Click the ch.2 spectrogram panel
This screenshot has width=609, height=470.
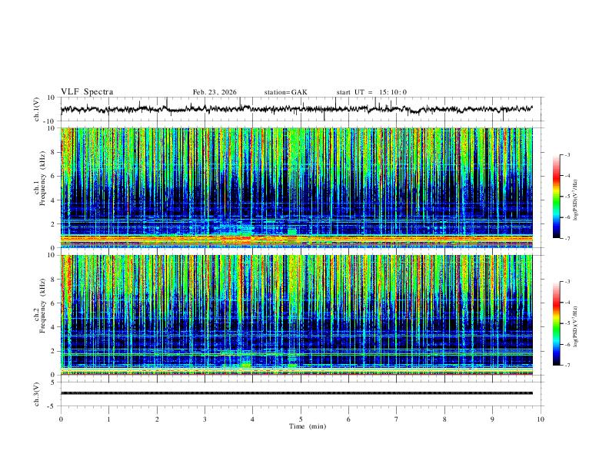click(x=296, y=315)
